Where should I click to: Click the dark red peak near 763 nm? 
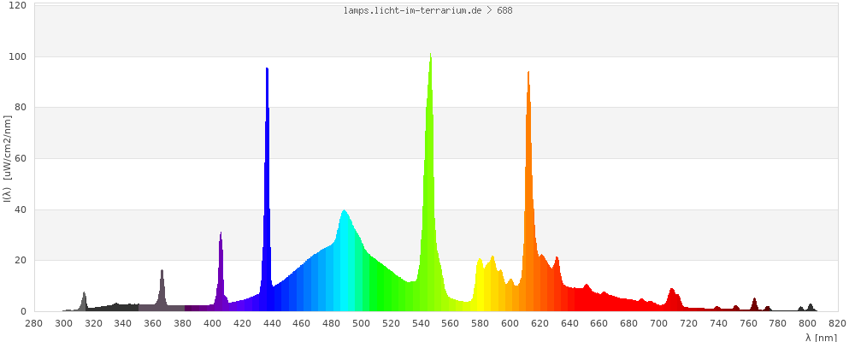pyautogui.click(x=754, y=304)
